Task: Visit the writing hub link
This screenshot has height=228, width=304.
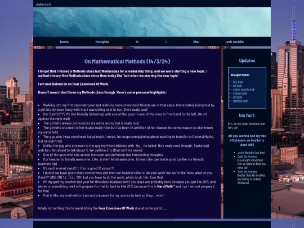Action: (240, 101)
